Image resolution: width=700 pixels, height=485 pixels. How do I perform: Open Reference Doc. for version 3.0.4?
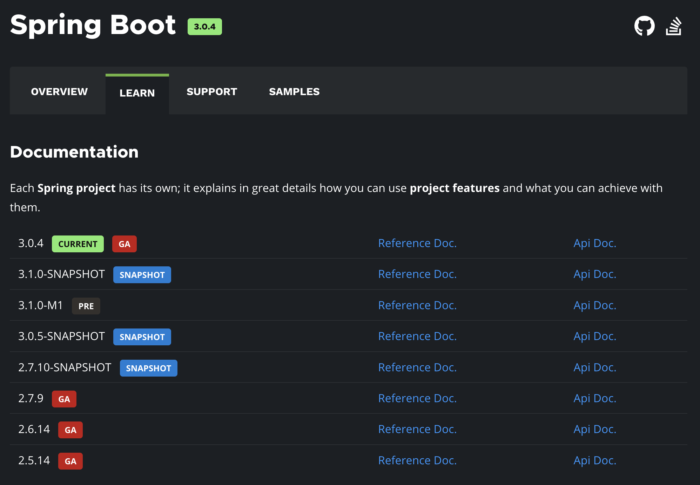coord(417,243)
